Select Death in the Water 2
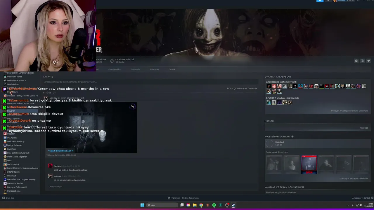The width and height of the screenshot is (374, 210). [x=16, y=80]
